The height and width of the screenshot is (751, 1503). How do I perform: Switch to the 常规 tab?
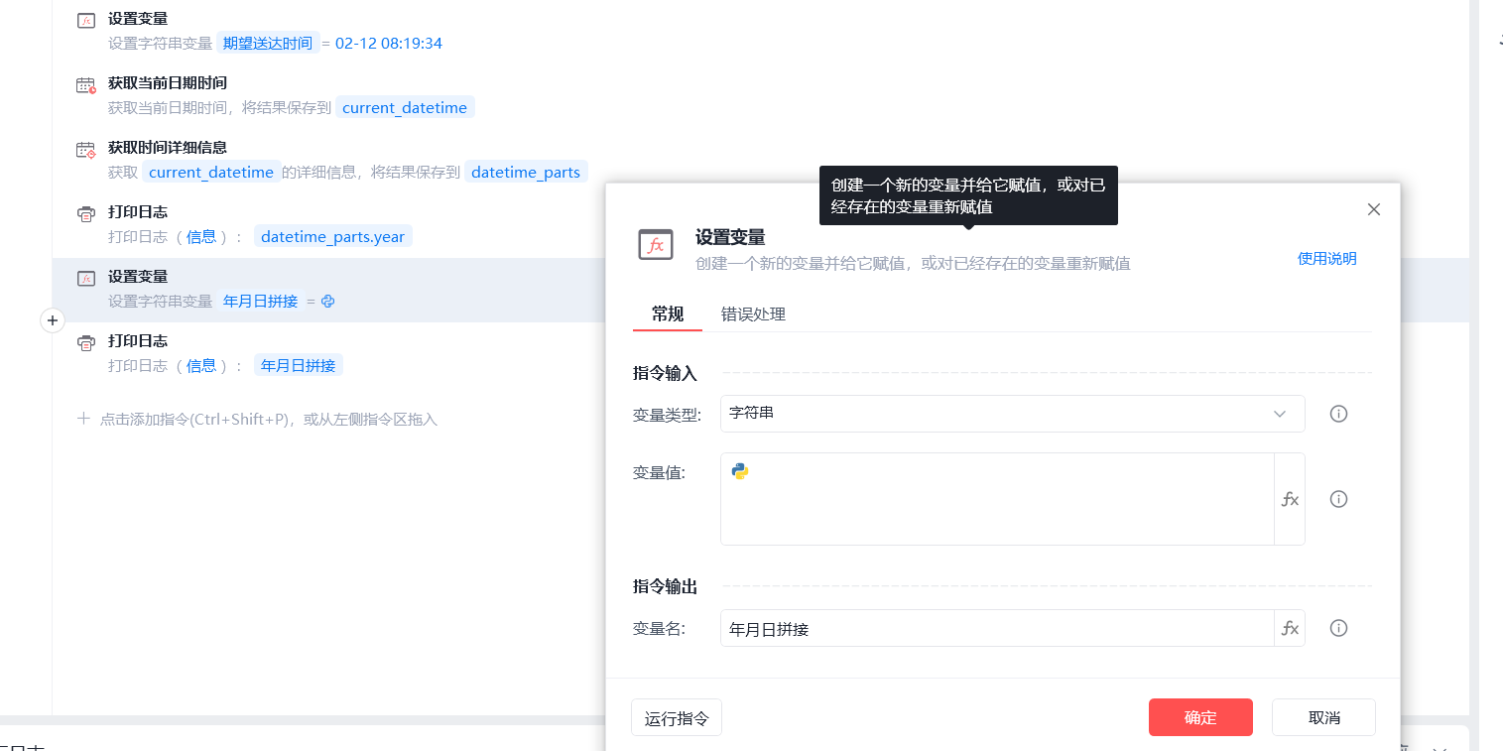[668, 314]
